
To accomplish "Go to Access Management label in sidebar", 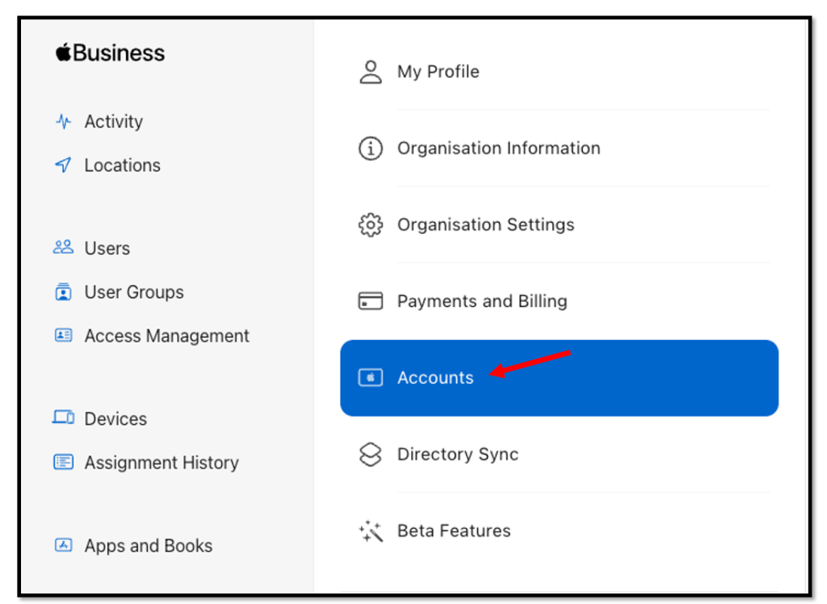I will pyautogui.click(x=166, y=336).
